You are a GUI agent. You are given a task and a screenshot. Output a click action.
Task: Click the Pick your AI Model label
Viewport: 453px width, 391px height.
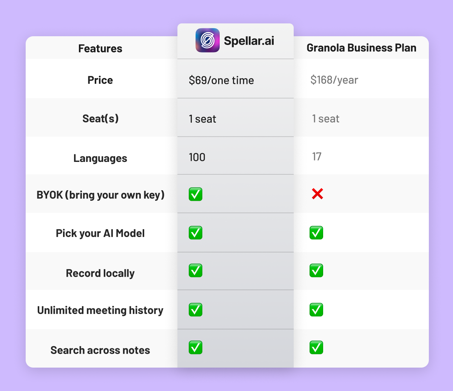point(100,233)
